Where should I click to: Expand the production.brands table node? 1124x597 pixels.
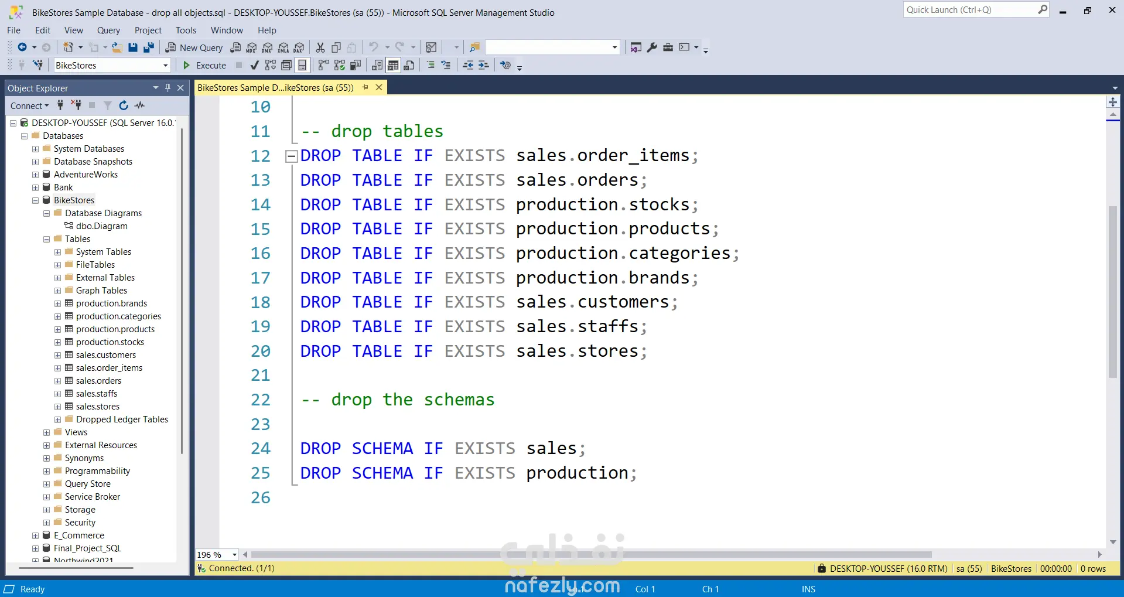point(57,303)
